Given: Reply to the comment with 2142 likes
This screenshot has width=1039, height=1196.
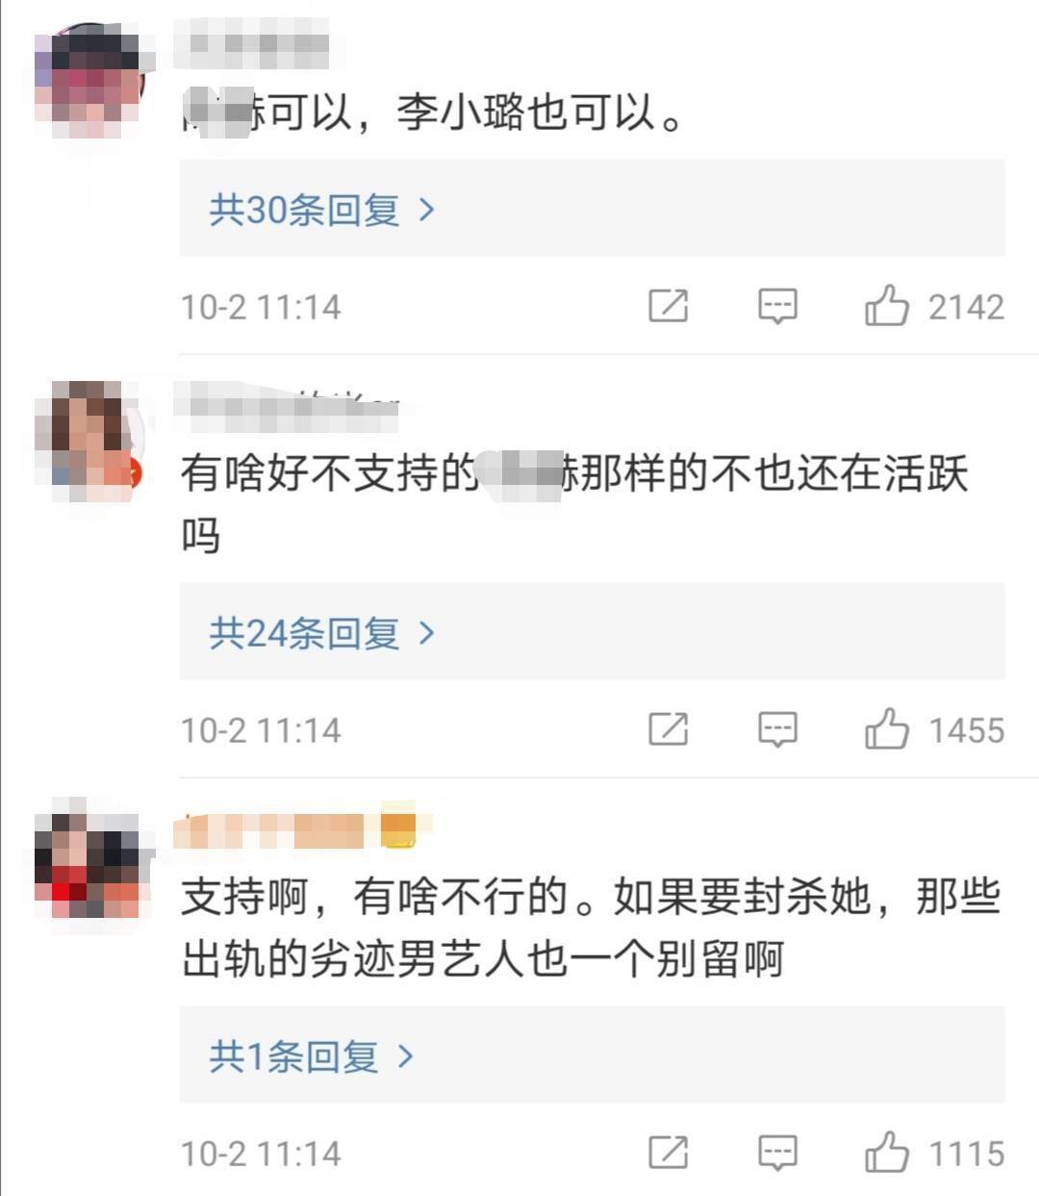Looking at the screenshot, I should [x=777, y=307].
